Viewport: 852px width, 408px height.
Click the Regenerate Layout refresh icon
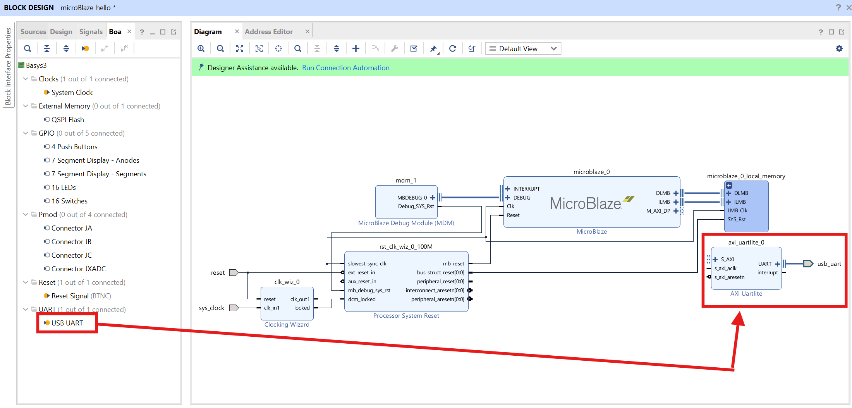453,48
